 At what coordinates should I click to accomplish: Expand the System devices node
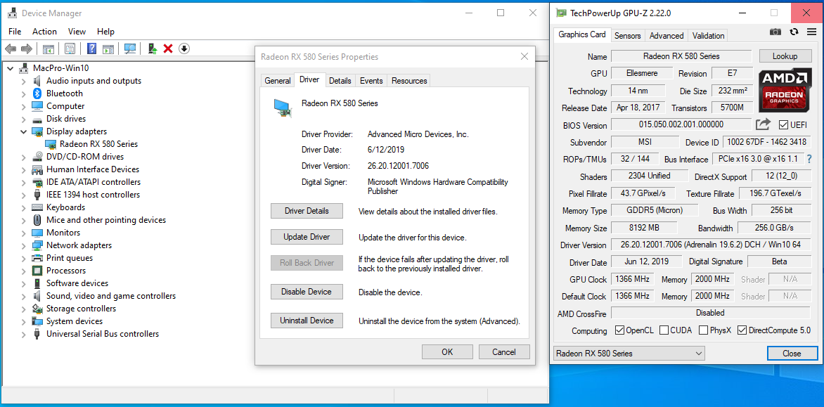click(24, 321)
